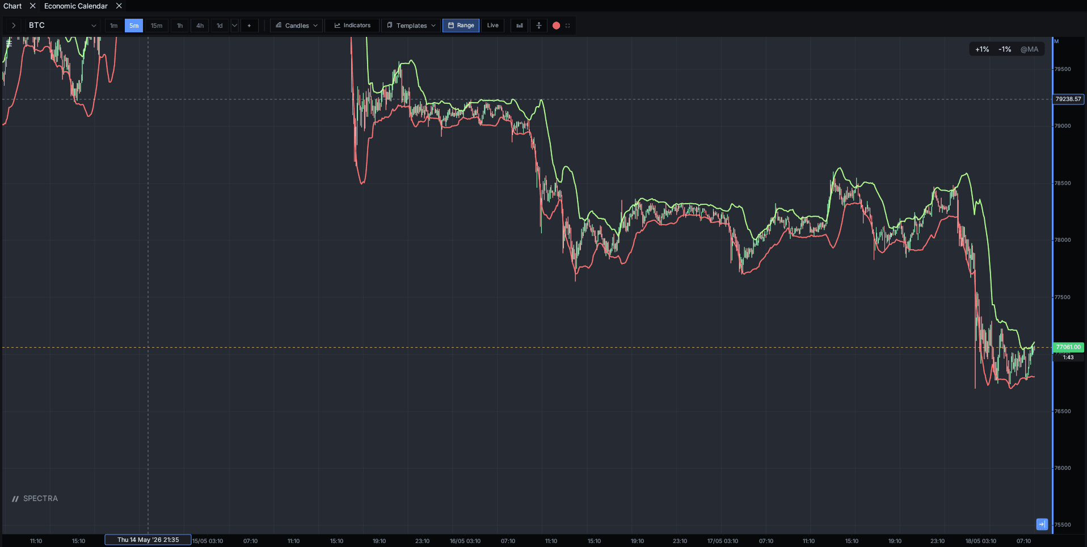
Task: Toggle the Range calendar button
Action: click(461, 26)
